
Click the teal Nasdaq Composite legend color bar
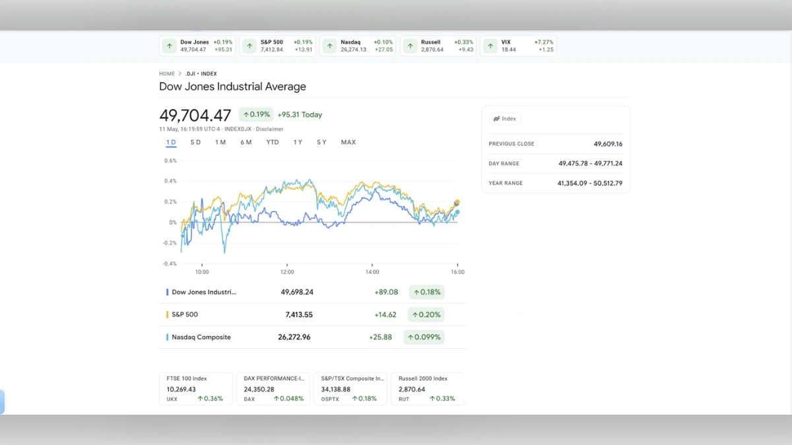tap(167, 337)
